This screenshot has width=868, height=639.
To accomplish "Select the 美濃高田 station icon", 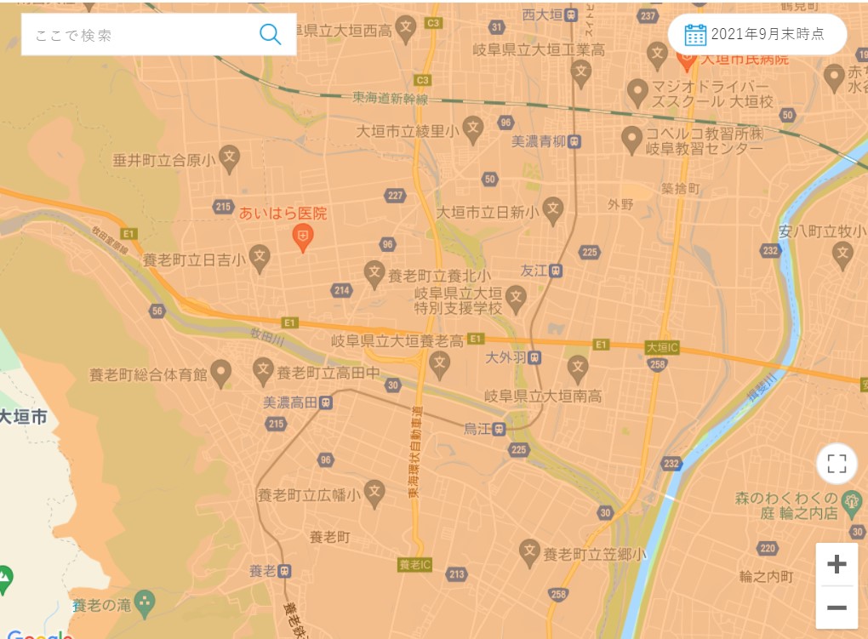I will click(x=325, y=402).
